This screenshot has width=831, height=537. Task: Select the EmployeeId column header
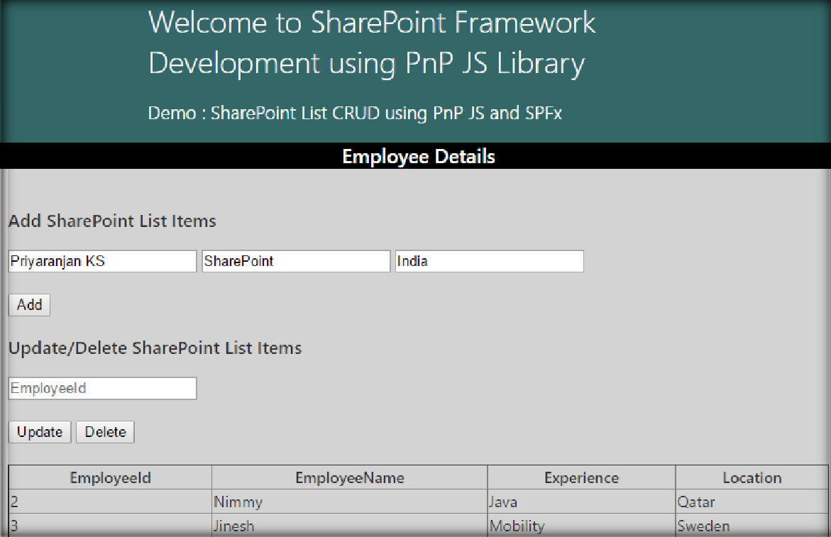click(110, 477)
